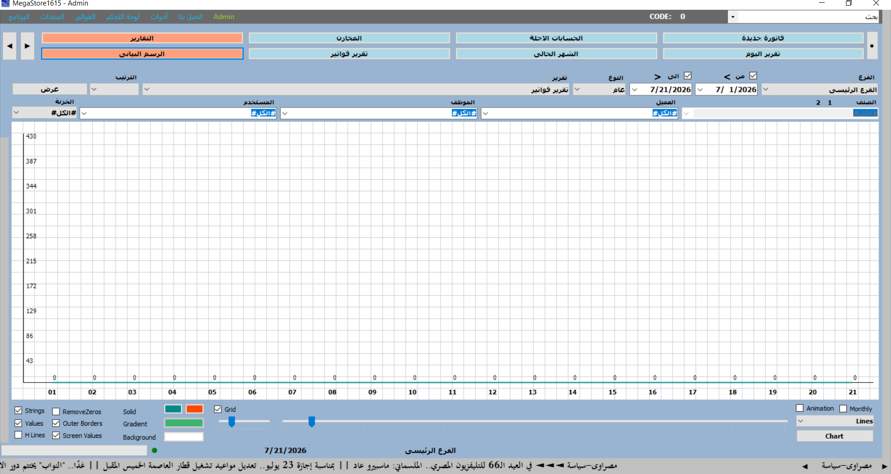
Task: Click the فاتورة جديدة button
Action: (763, 38)
